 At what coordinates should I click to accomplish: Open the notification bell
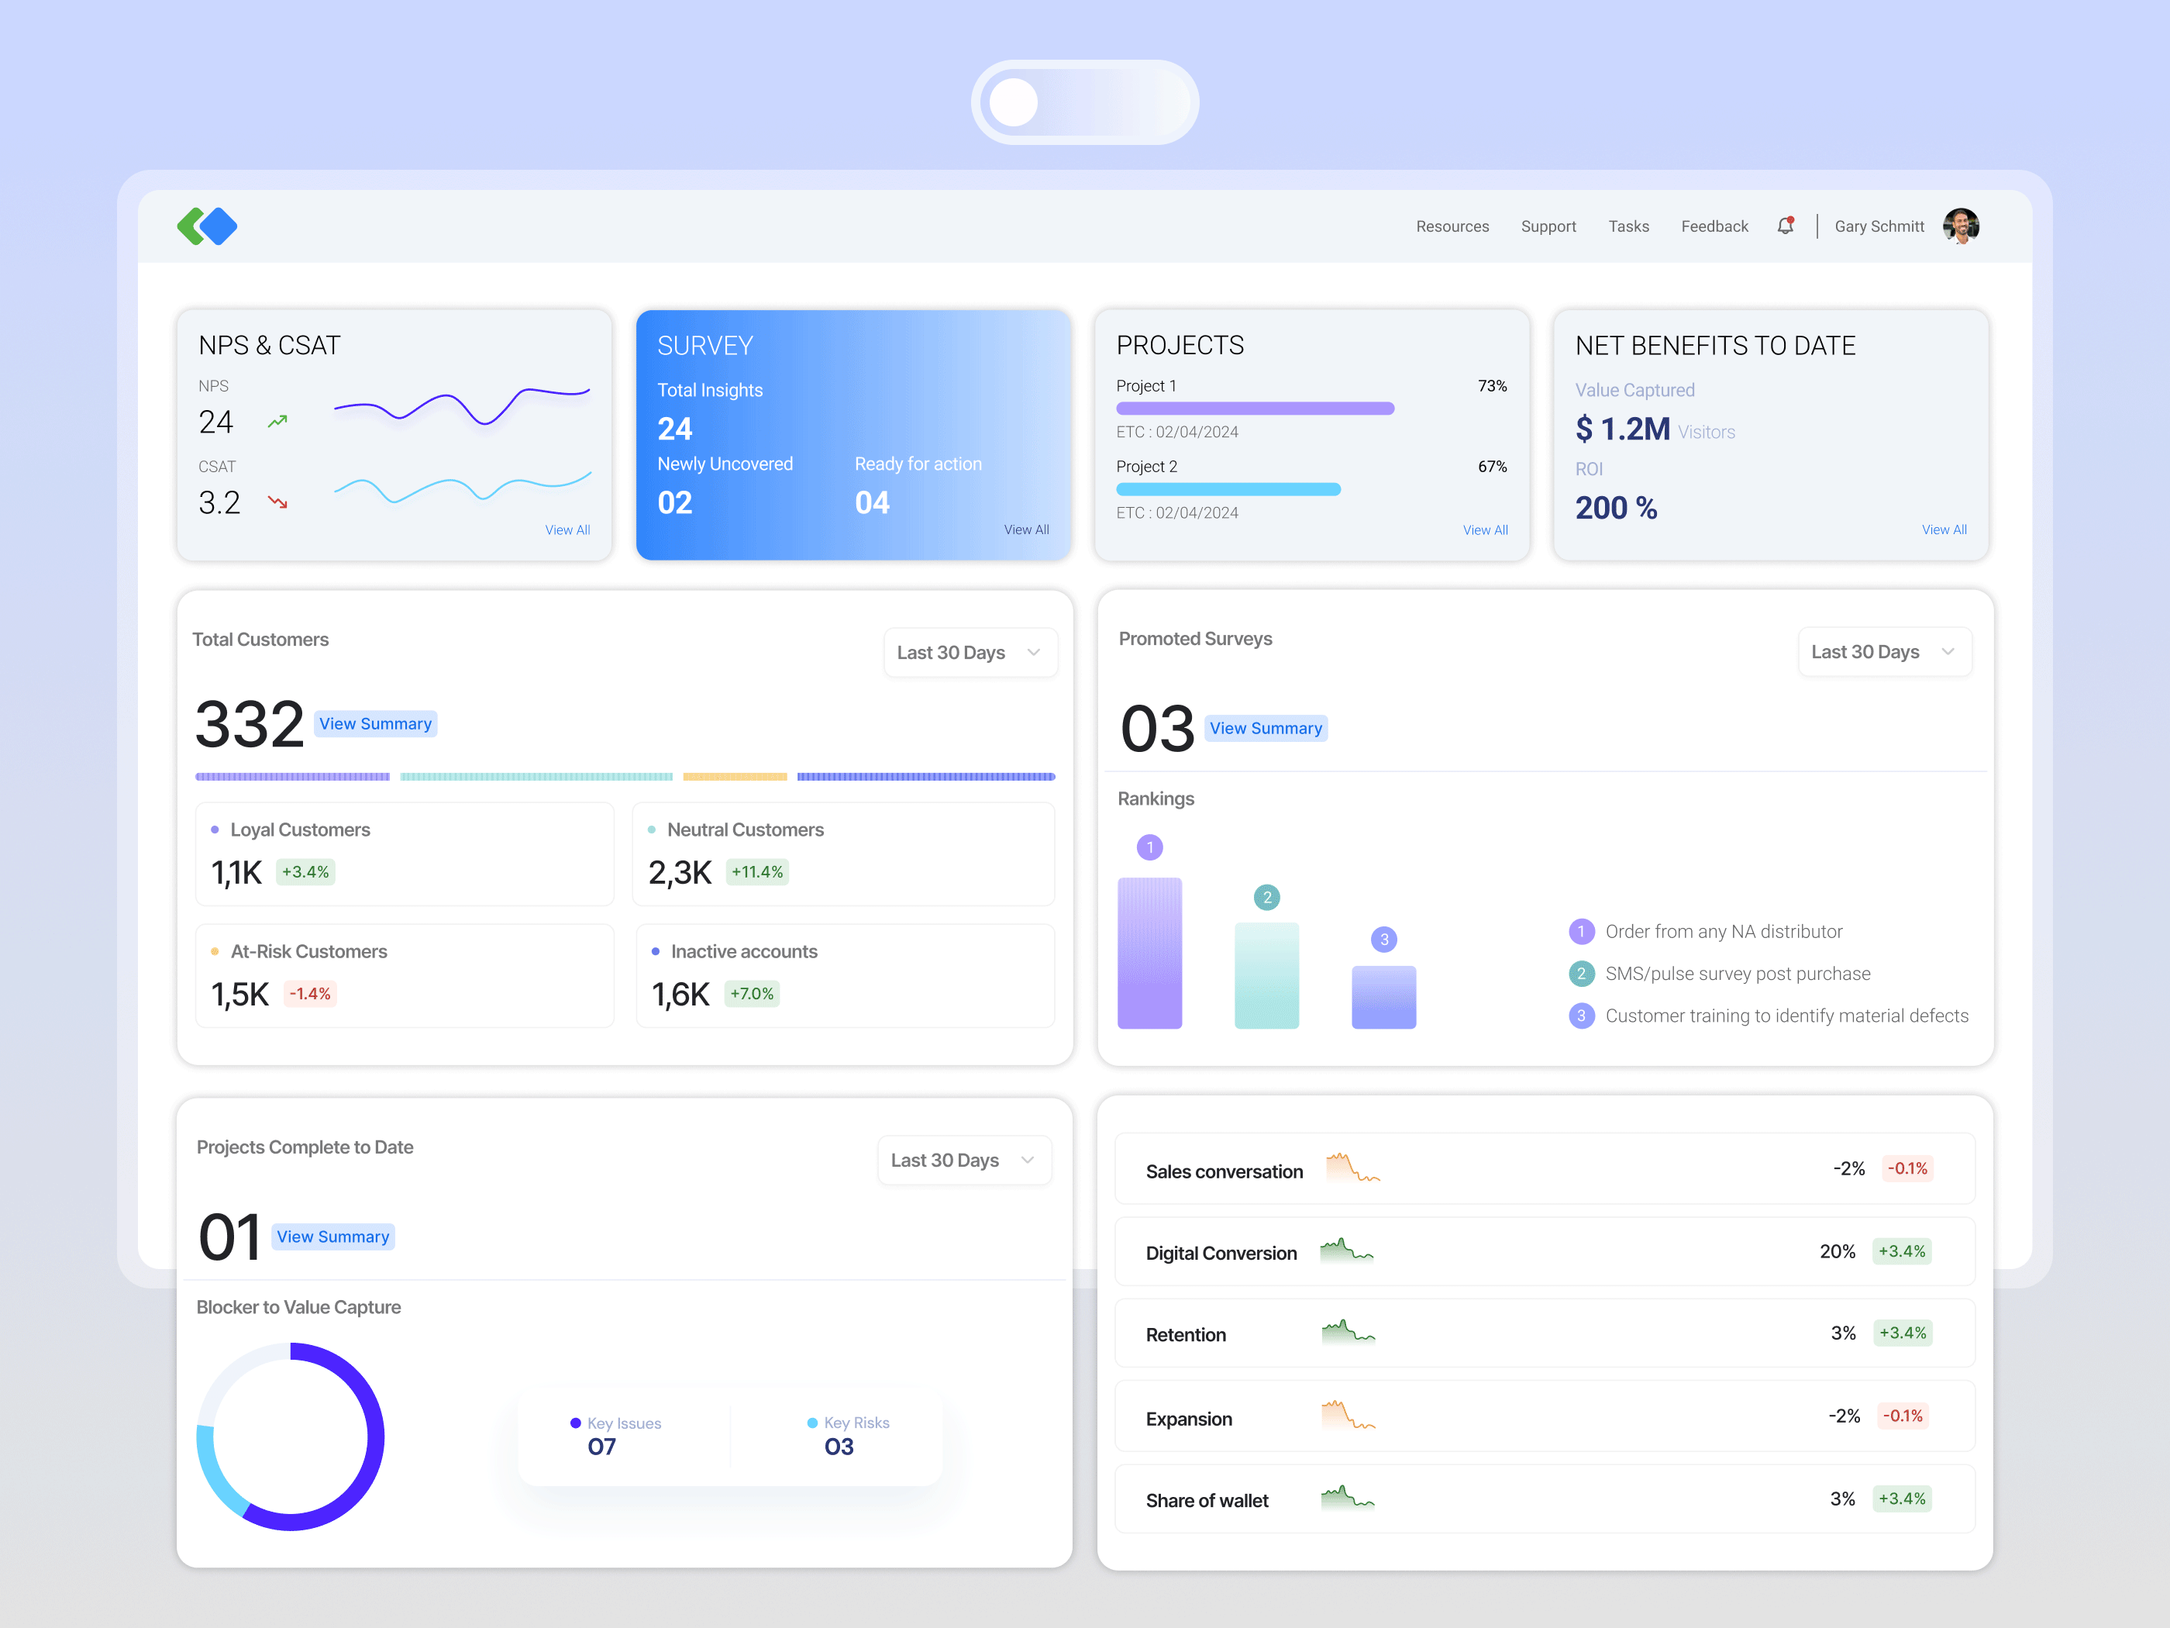tap(1786, 226)
